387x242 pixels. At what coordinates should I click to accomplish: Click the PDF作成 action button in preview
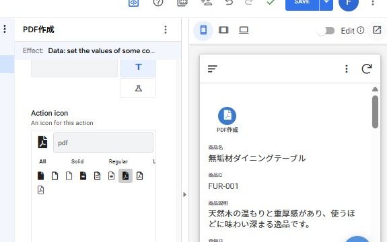[227, 120]
